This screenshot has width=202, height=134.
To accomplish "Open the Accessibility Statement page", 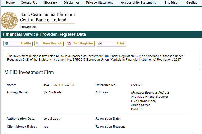I will 138,3.
